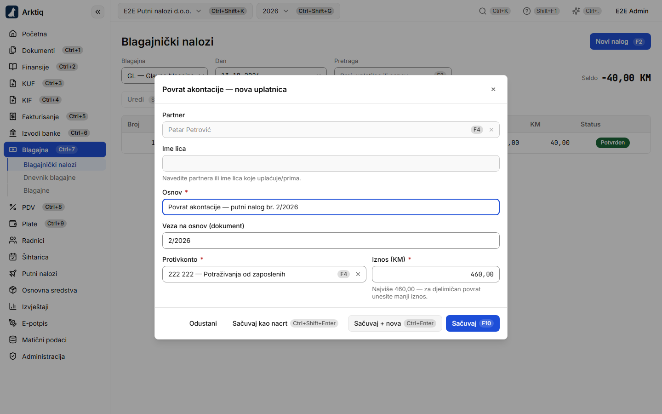Click Sačuvaj kao nacrt button

(x=285, y=323)
